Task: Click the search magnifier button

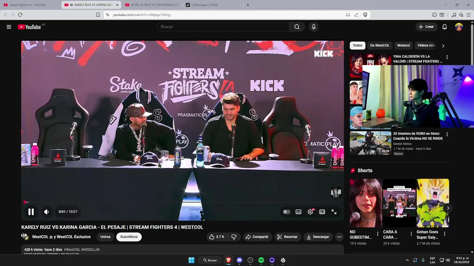Action: pyautogui.click(x=297, y=27)
